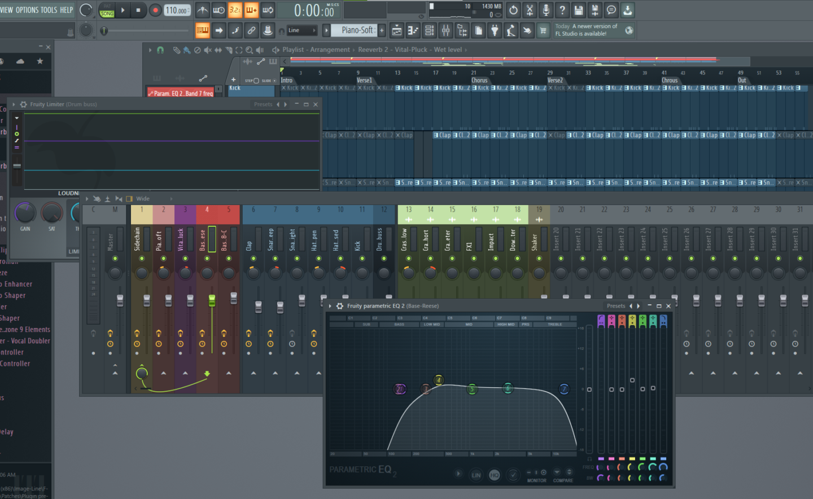
Task: Click the Record button in transport
Action: pos(155,10)
